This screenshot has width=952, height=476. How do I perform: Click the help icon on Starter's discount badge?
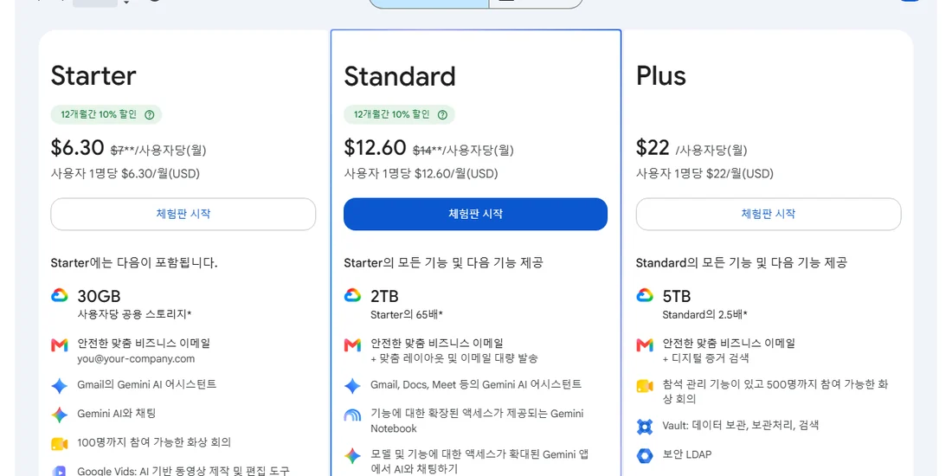coord(150,114)
